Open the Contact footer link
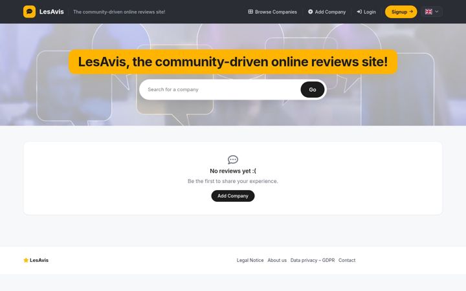 (347, 260)
